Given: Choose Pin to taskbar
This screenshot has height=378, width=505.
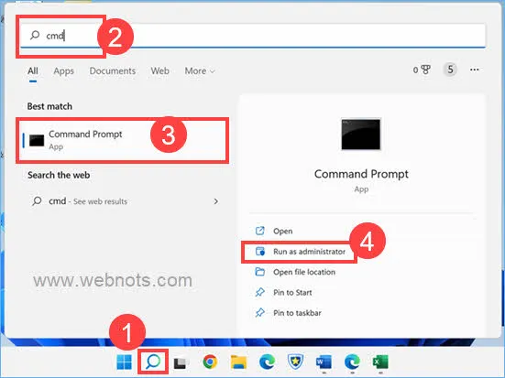Looking at the screenshot, I should tap(288, 313).
